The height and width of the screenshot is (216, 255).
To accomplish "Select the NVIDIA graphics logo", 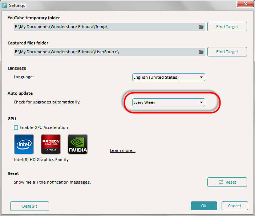I will point(78,144).
